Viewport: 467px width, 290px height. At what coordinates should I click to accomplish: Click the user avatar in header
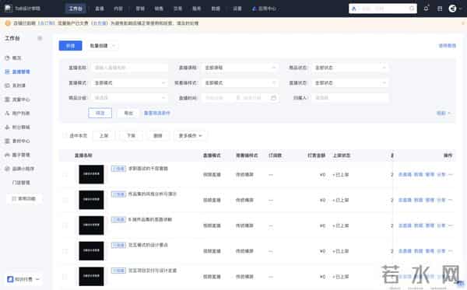452,9
